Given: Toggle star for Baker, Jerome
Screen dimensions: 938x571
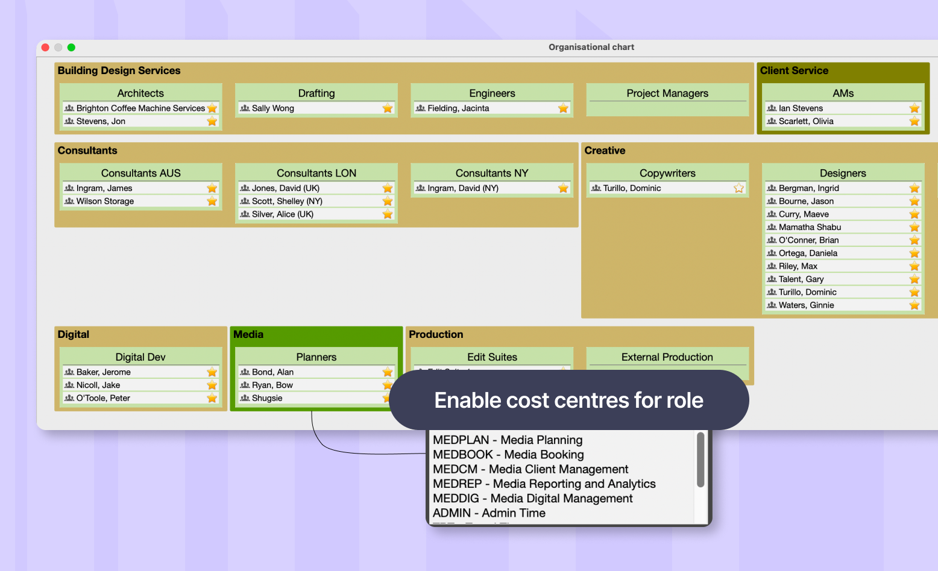Looking at the screenshot, I should pyautogui.click(x=212, y=372).
